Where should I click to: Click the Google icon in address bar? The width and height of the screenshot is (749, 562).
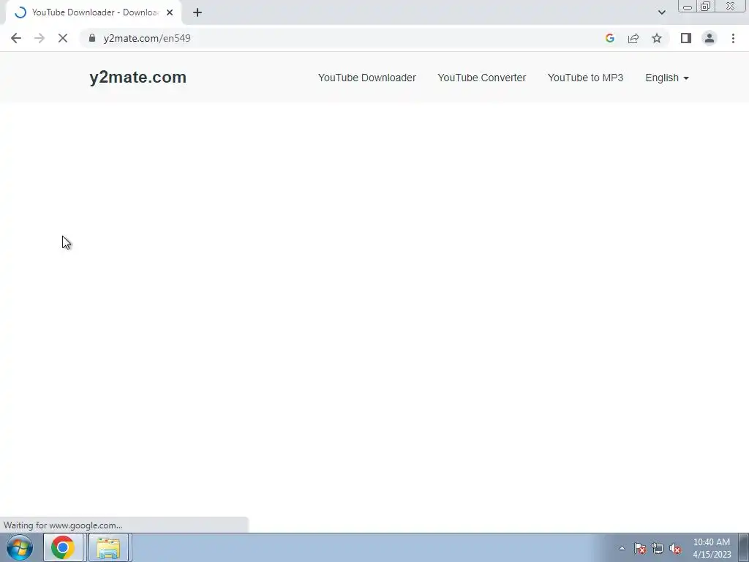[x=609, y=38]
